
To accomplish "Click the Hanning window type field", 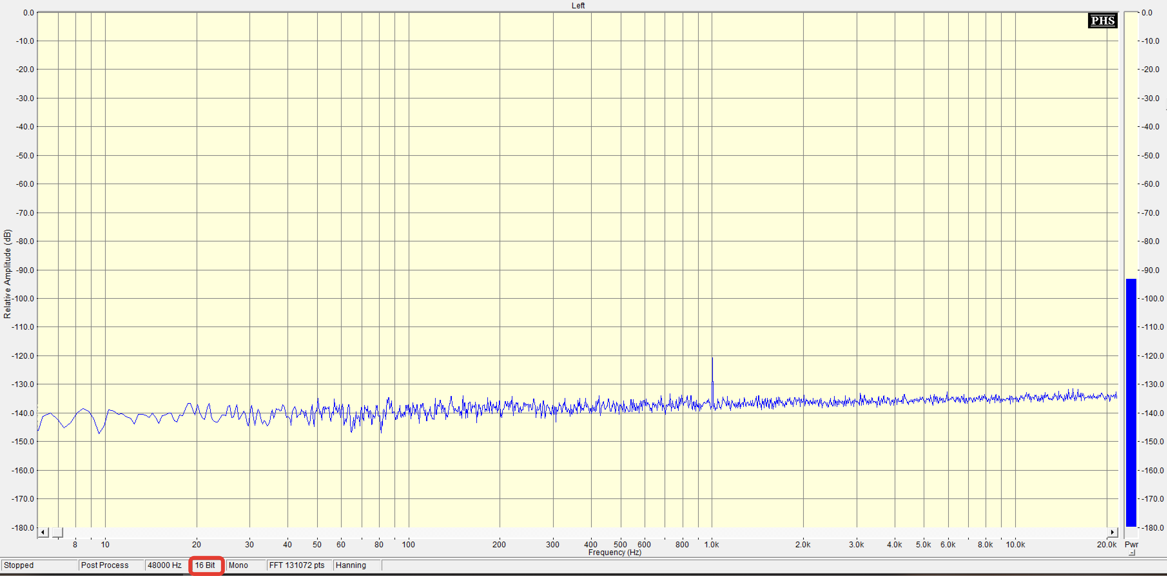I will coord(351,565).
